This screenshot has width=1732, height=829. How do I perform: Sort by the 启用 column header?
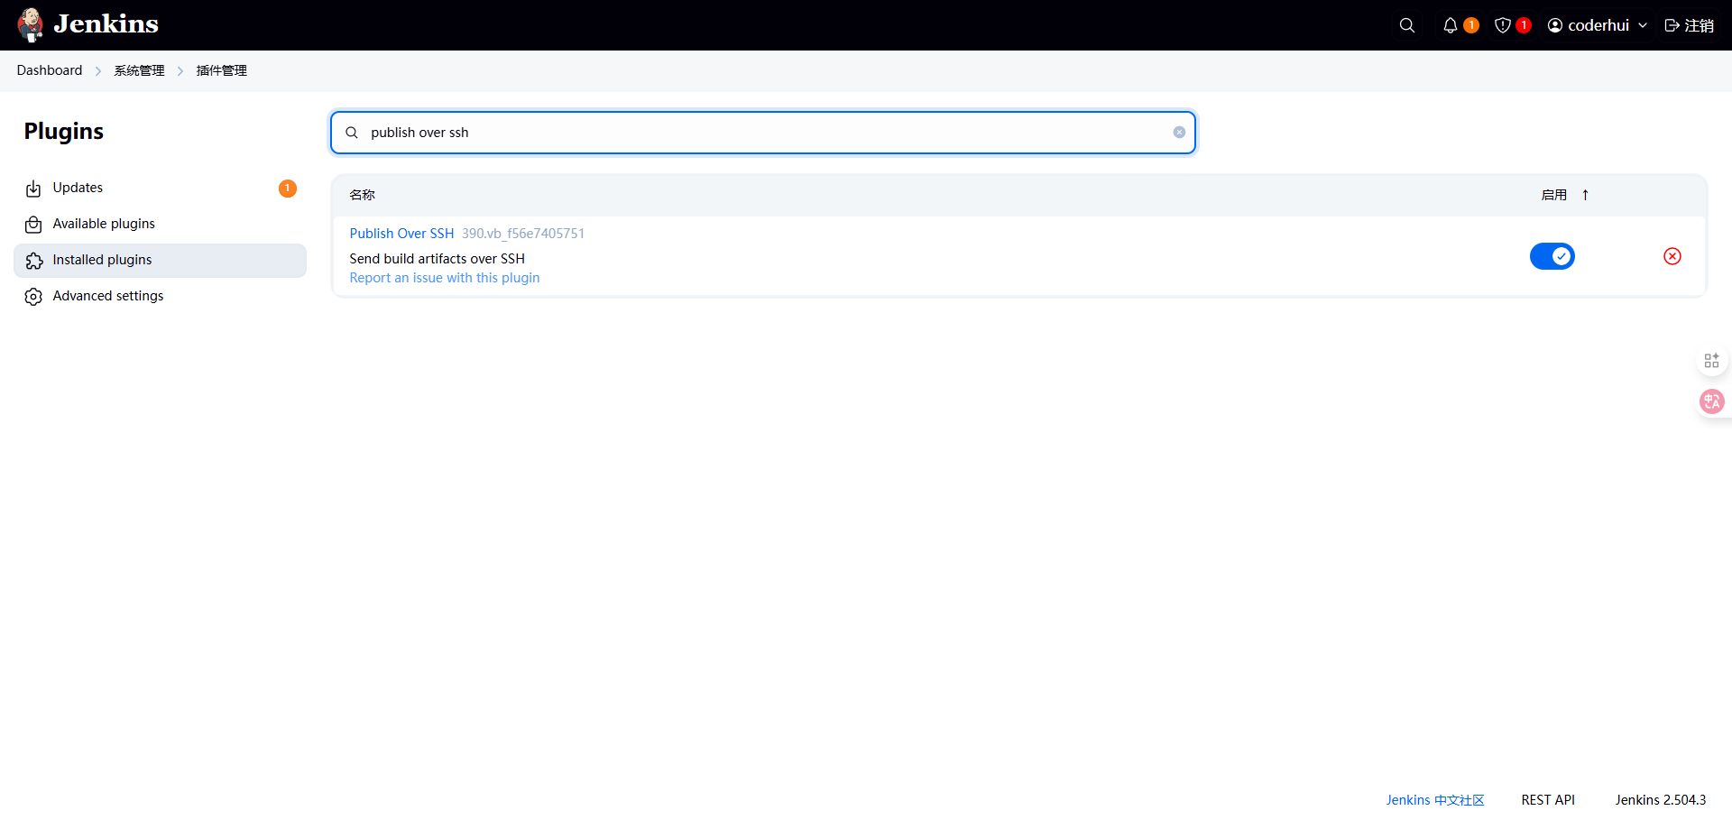(x=1554, y=195)
